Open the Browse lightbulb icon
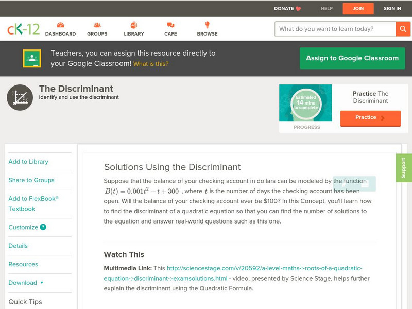 (207, 25)
